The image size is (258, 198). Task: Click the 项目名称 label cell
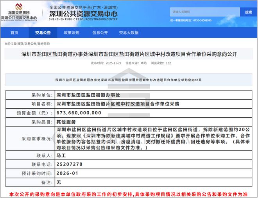pyautogui.click(x=30, y=104)
